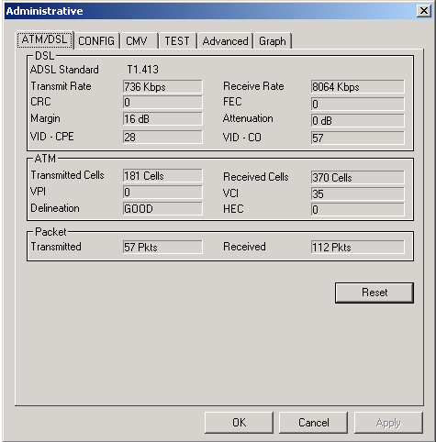The image size is (436, 442).
Task: Click the Packet Transmitted field showing 57 Pkts
Action: pyautogui.click(x=162, y=247)
